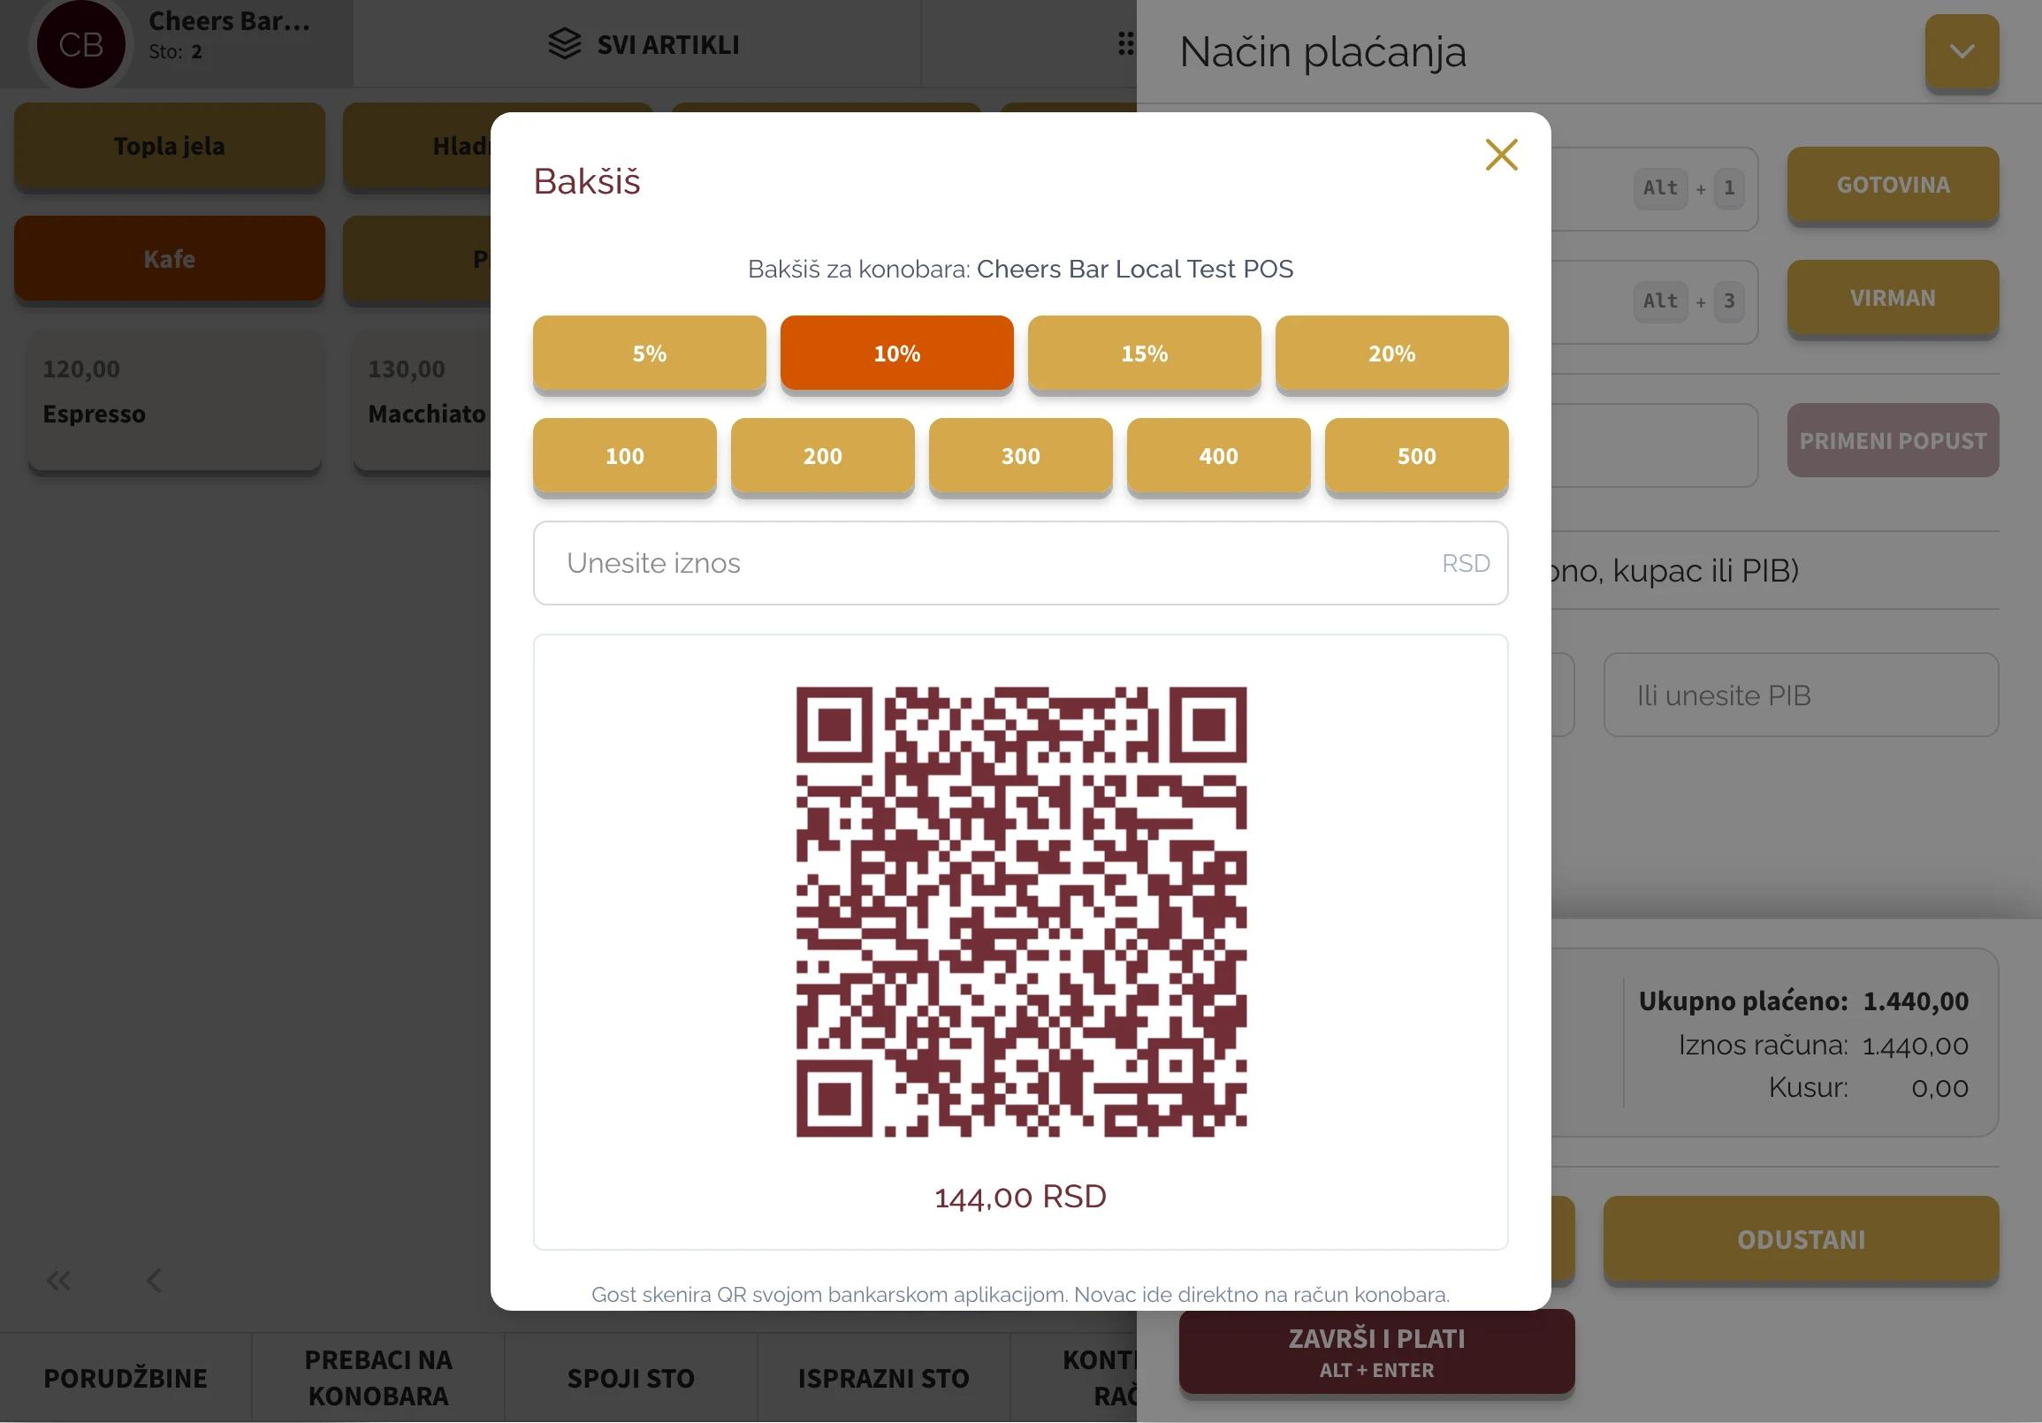Click the Cheers Bar Local Test POS name
This screenshot has height=1423, width=2042.
1135,270
